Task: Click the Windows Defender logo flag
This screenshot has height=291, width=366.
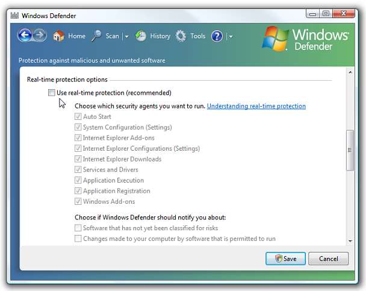Action: click(276, 39)
